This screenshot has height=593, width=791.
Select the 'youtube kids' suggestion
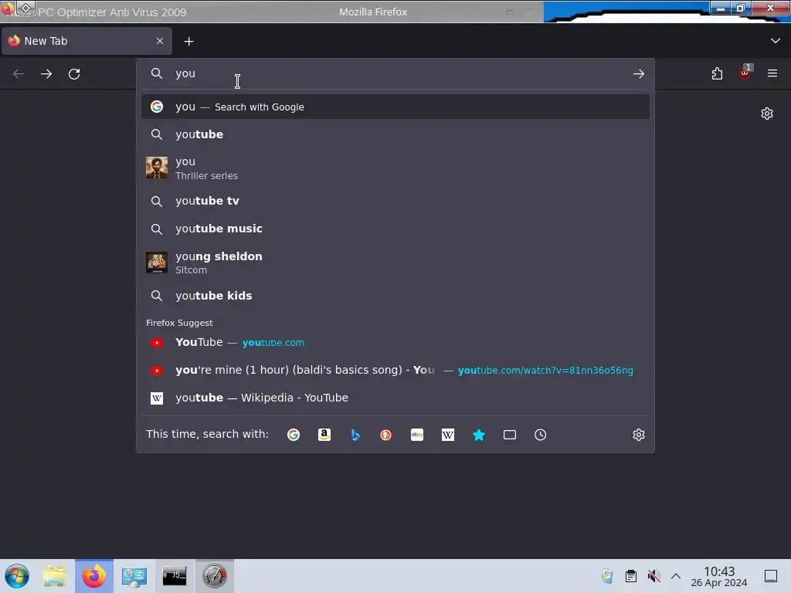[x=395, y=296]
